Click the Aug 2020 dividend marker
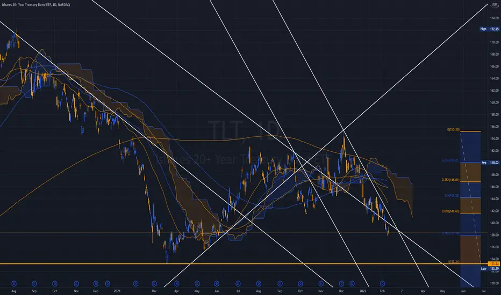501x295 pixels. tap(14, 284)
